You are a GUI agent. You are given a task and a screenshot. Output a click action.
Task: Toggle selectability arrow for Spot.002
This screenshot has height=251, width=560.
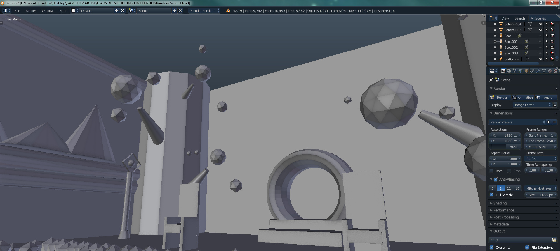(x=547, y=47)
